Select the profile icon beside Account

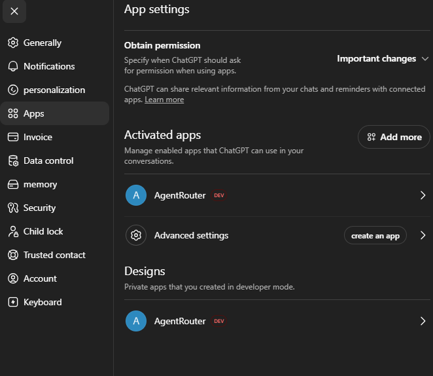[13, 278]
